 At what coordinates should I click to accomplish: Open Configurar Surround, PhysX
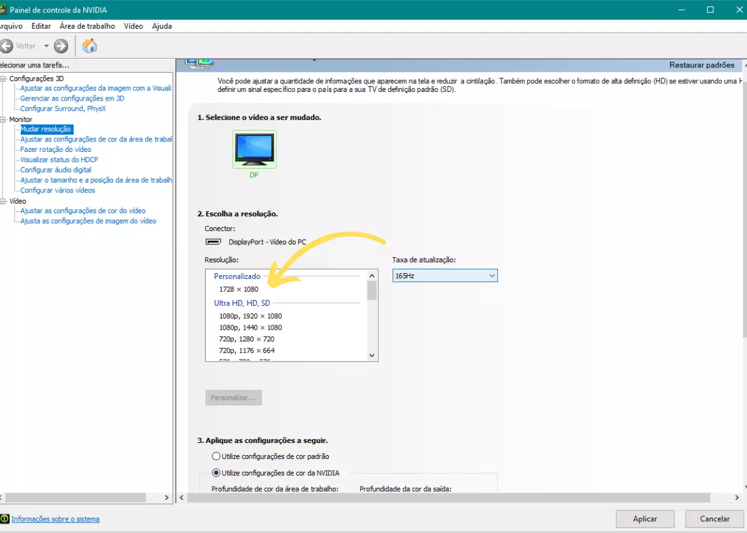[63, 108]
